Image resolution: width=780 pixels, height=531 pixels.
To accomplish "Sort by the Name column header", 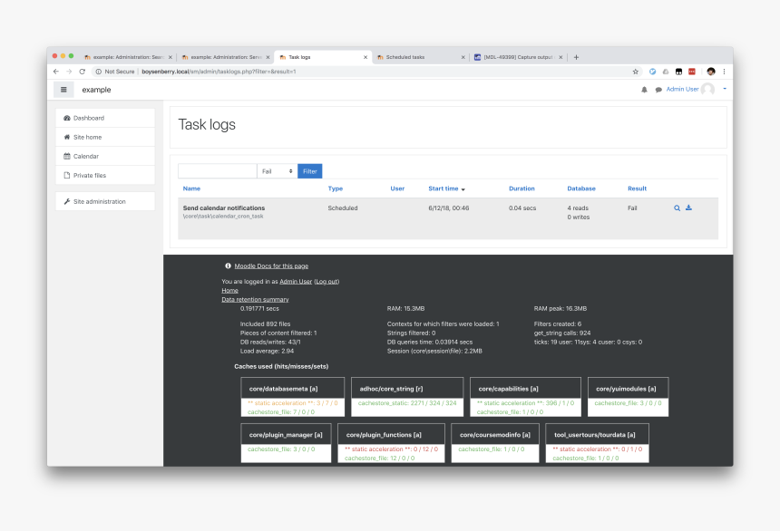I will pyautogui.click(x=191, y=188).
